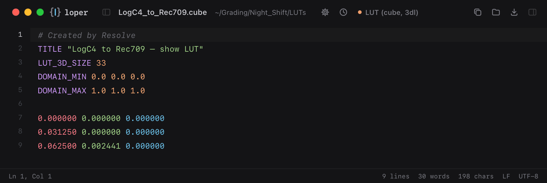
Task: Click the orange unsaved dot before LUT label
Action: point(360,12)
